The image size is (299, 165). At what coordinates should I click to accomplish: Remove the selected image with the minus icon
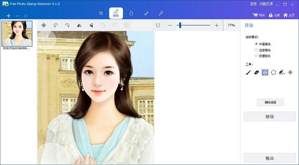(x=18, y=16)
